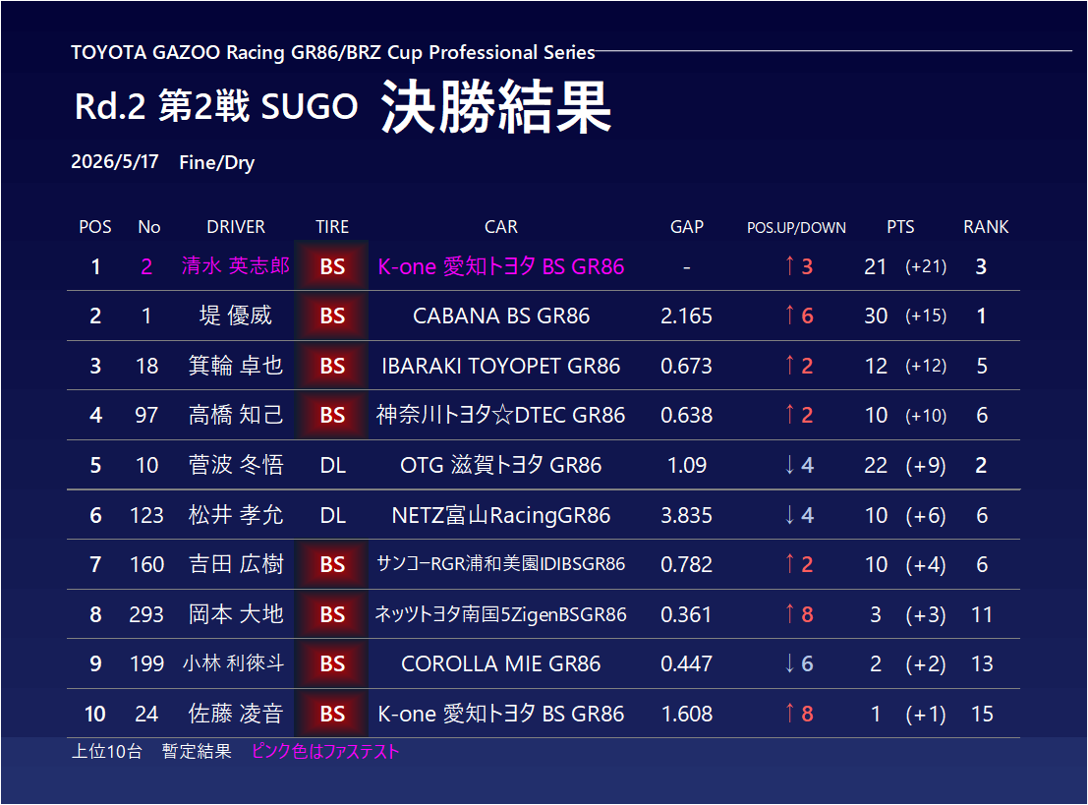This screenshot has height=805, width=1088.
Task: Click the BS tire badge in 小林 利徠斗's row
Action: (331, 663)
